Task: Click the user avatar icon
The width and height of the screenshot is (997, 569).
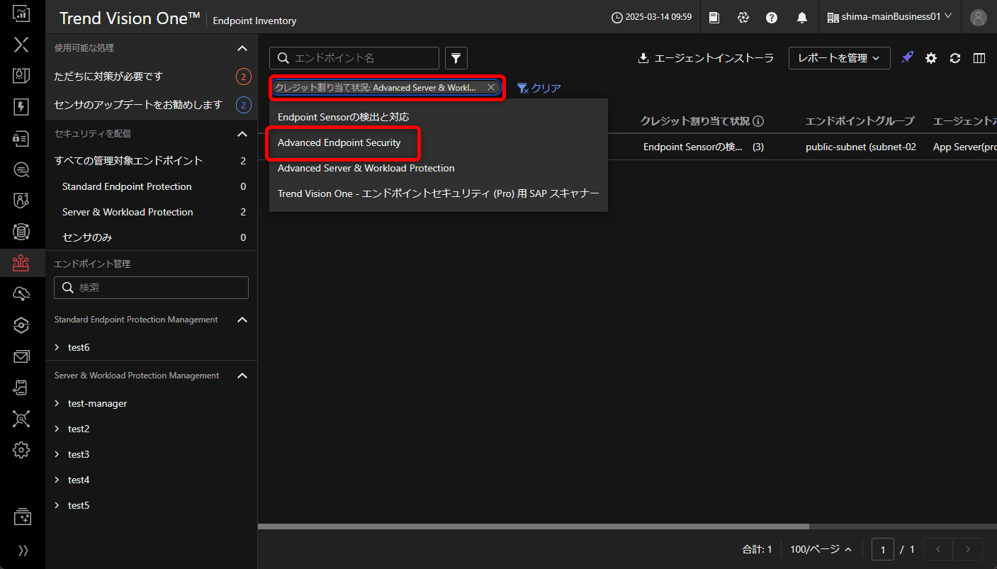Action: (979, 17)
